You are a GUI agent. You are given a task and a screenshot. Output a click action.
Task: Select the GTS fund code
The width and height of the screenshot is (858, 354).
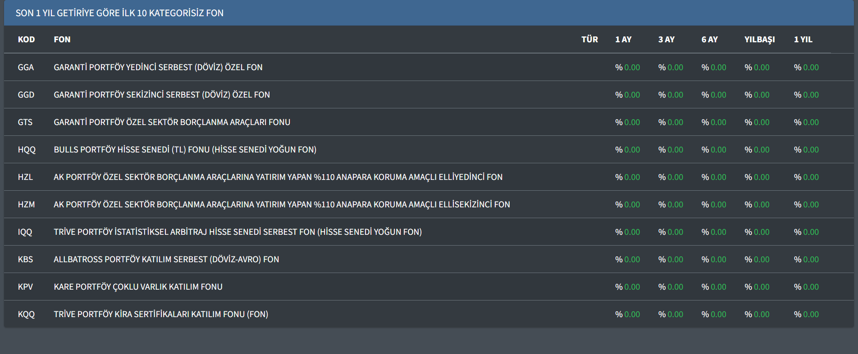25,122
